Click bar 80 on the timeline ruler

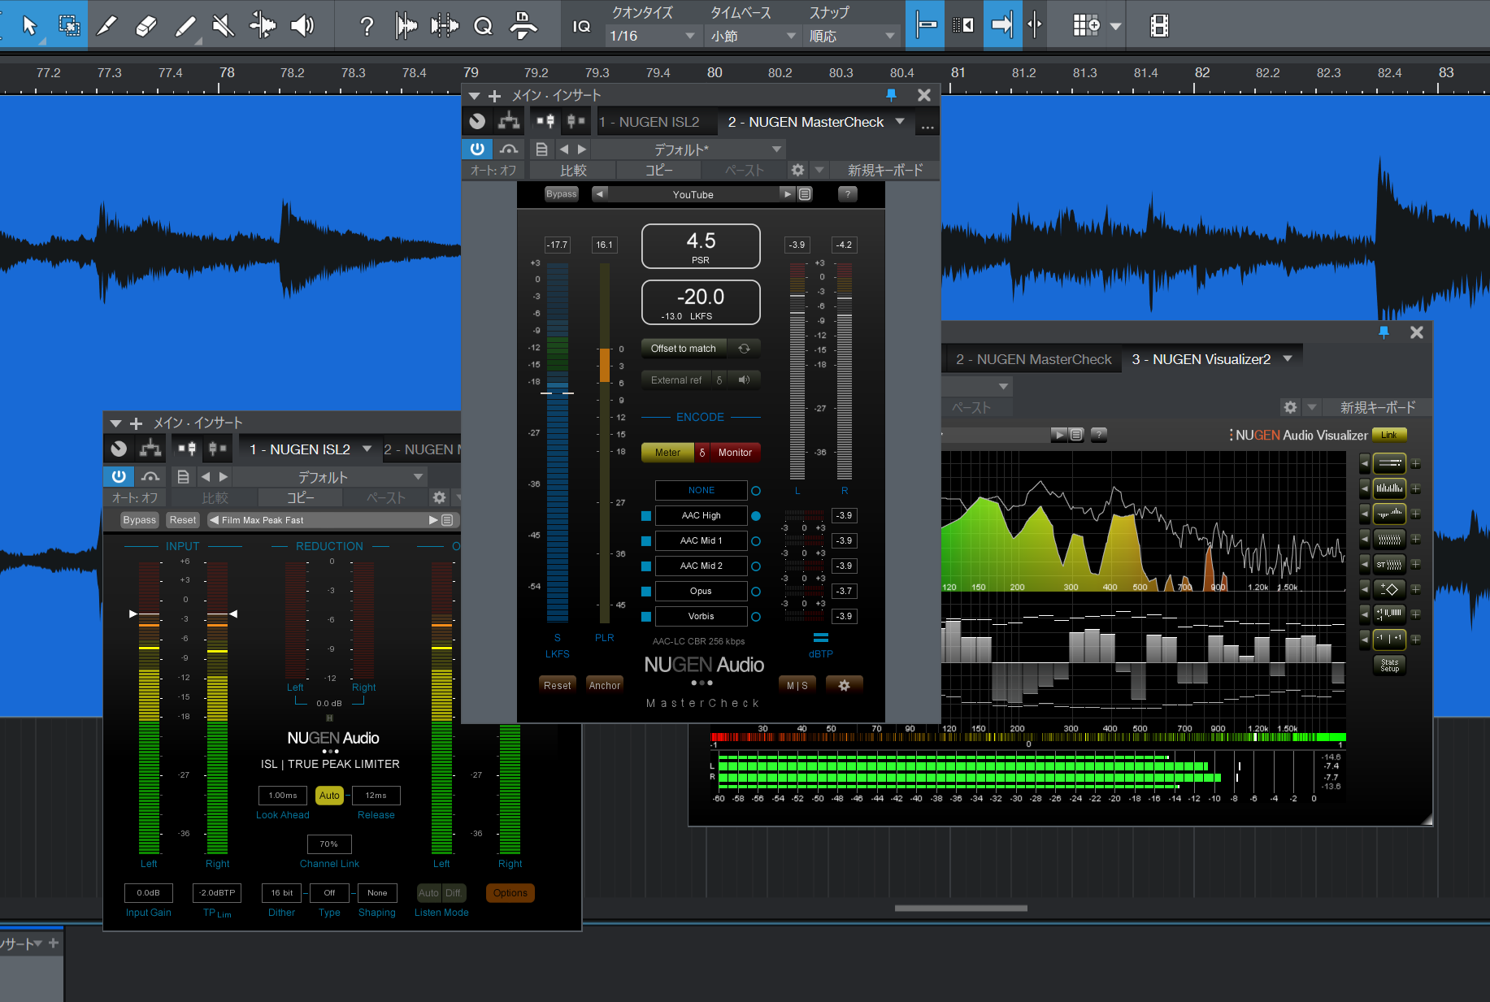click(715, 72)
